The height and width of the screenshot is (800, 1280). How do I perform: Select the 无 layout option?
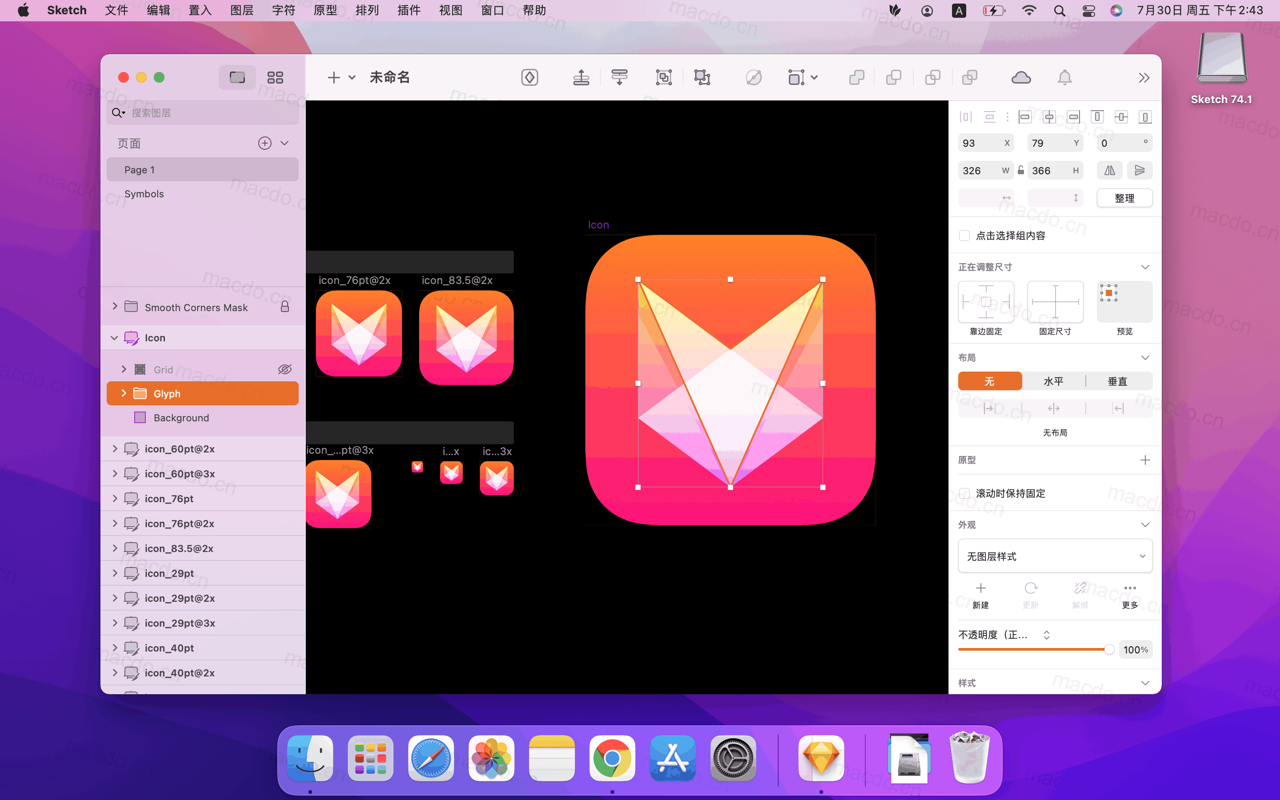click(990, 381)
